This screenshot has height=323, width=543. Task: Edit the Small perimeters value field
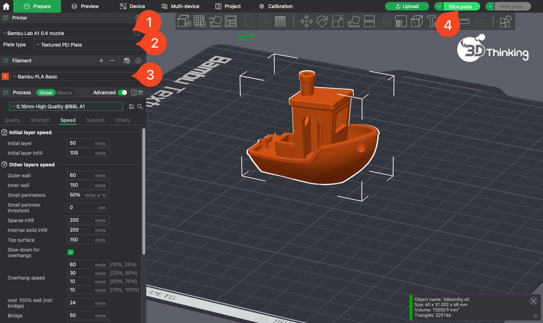pos(88,195)
